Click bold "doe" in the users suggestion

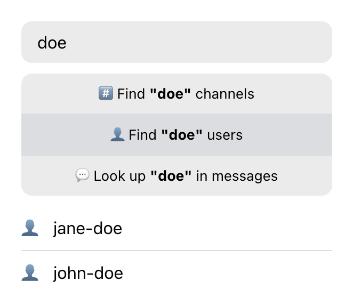(182, 135)
